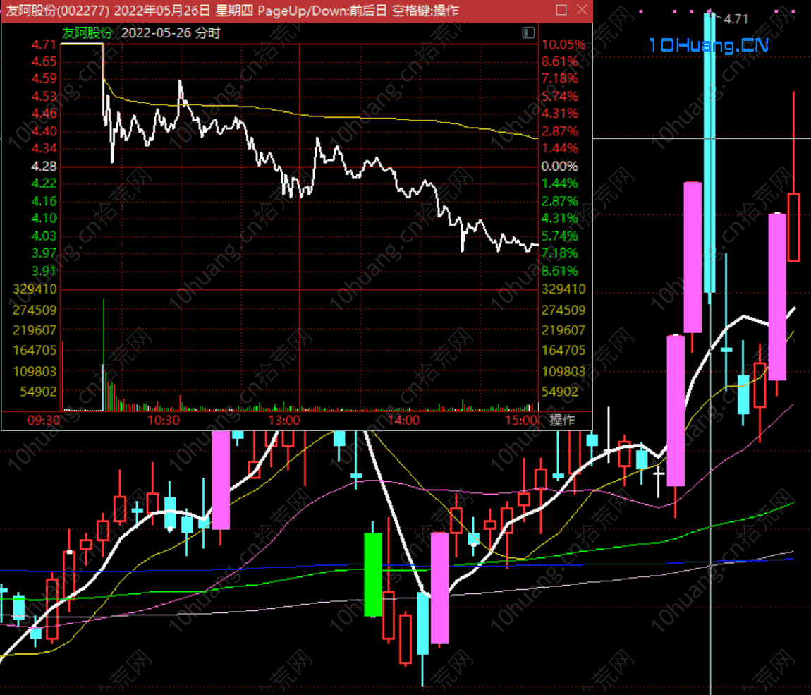
Task: Select the solid green candlestick on the daily chart
Action: point(373,574)
